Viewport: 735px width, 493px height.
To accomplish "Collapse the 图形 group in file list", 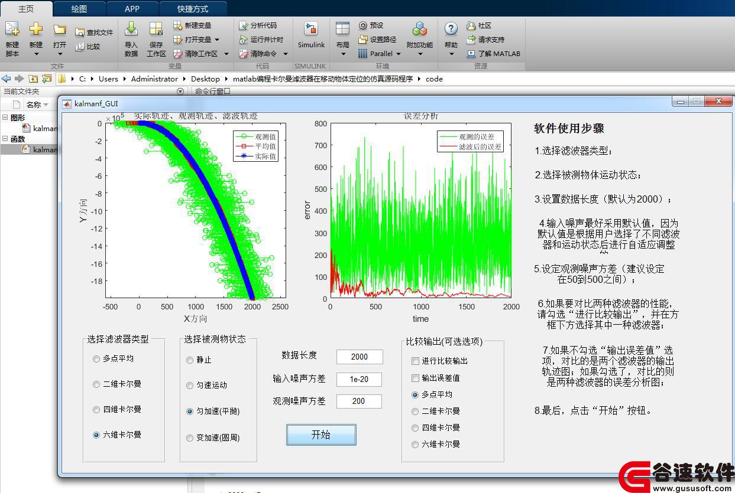I will (x=5, y=117).
